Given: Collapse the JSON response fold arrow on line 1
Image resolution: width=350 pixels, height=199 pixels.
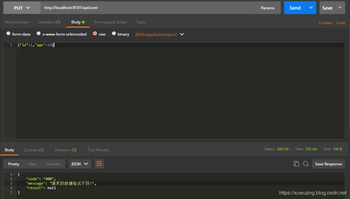Looking at the screenshot, I should click(x=14, y=175).
